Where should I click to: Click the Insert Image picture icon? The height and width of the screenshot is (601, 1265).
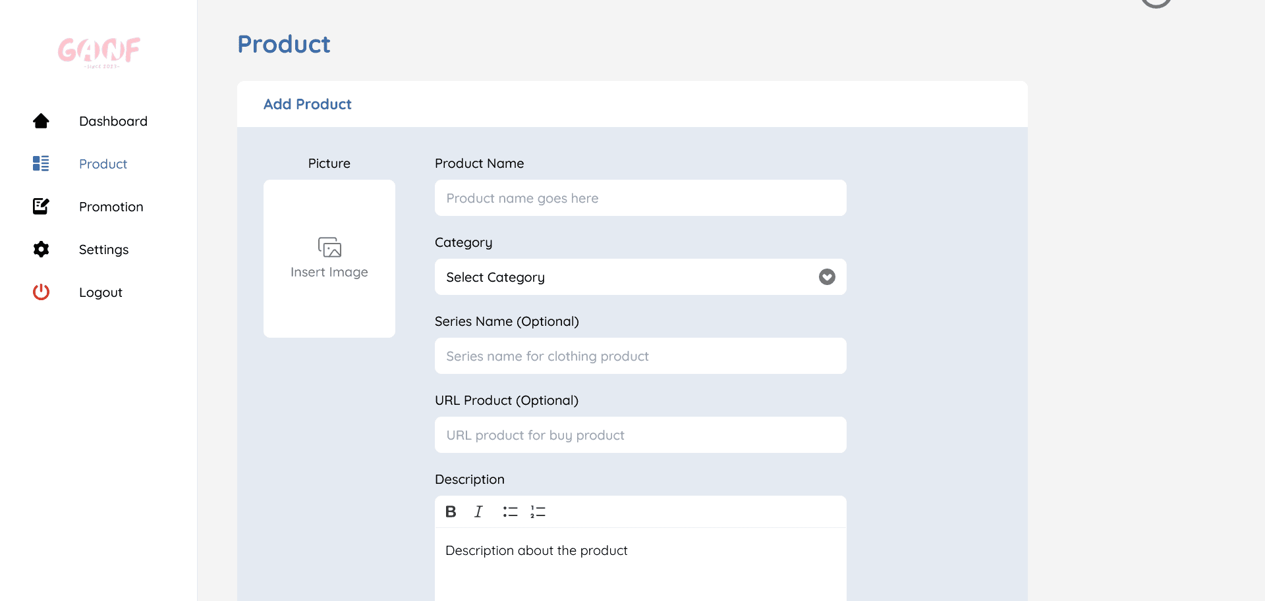click(329, 248)
